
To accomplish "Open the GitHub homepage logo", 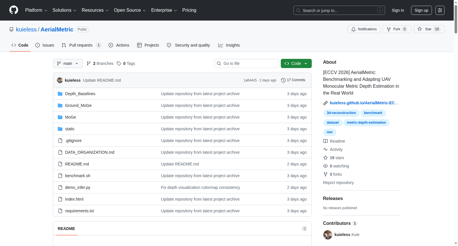I will (14, 10).
